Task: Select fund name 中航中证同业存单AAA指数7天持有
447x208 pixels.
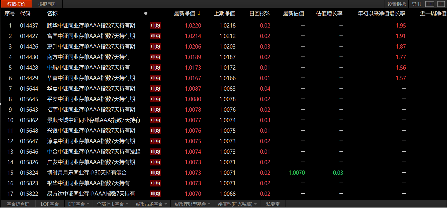Action: [88, 68]
